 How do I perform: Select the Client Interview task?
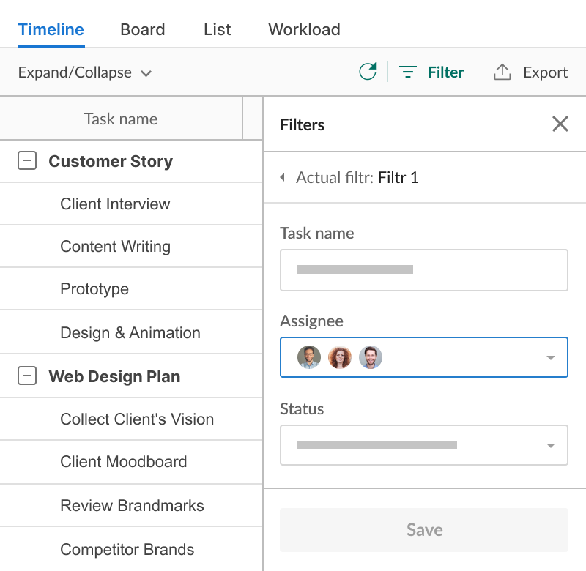pos(115,204)
